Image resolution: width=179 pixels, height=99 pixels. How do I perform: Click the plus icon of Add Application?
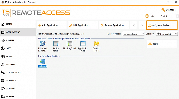click(x=40, y=25)
